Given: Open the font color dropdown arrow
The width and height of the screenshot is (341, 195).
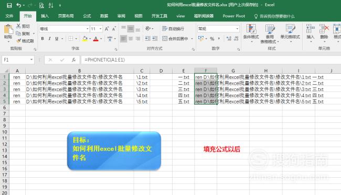Looking at the screenshot, I should click(x=101, y=39).
